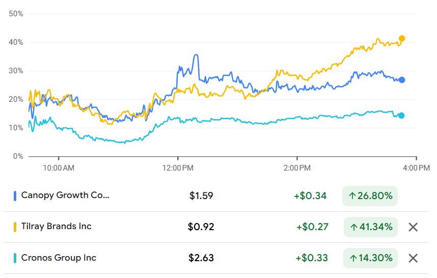Image resolution: width=437 pixels, height=278 pixels.
Task: Click the yellow Tilray endpoint dot on chart
Action: point(402,39)
